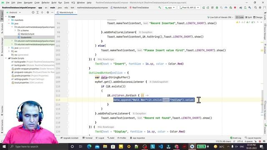Toggle the Resource Manager sidebar button
The width and height of the screenshot is (267, 150).
(2, 46)
